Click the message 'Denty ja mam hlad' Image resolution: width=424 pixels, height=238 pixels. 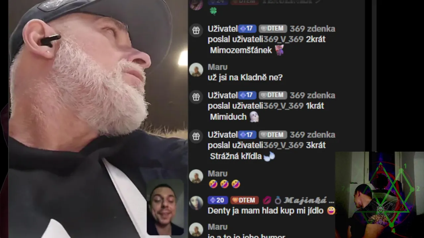click(x=265, y=211)
